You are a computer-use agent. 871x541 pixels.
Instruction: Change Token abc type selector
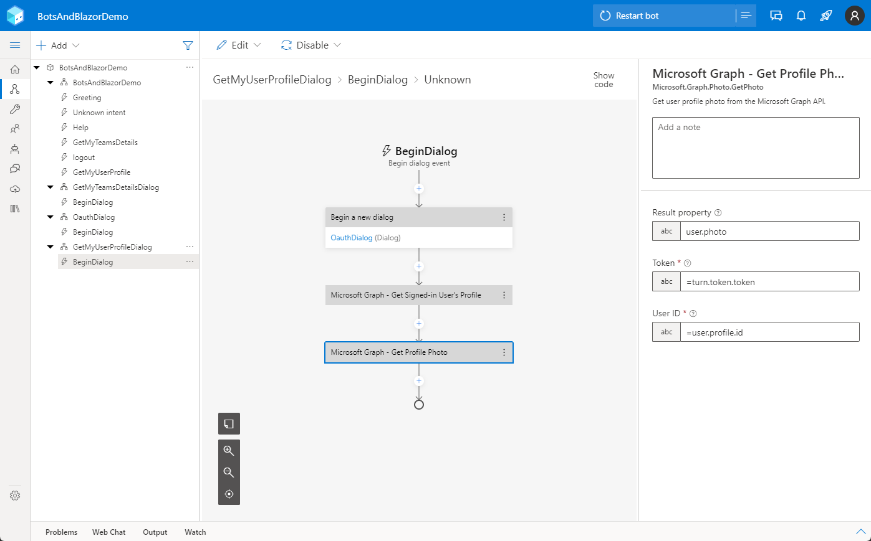point(666,281)
